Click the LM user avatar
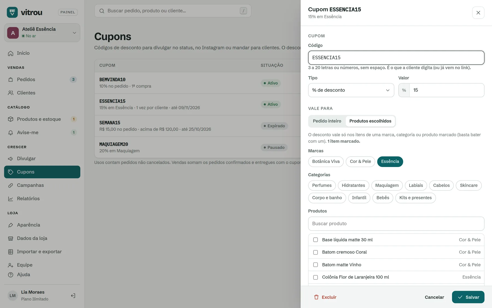492x308 pixels. 13,296
